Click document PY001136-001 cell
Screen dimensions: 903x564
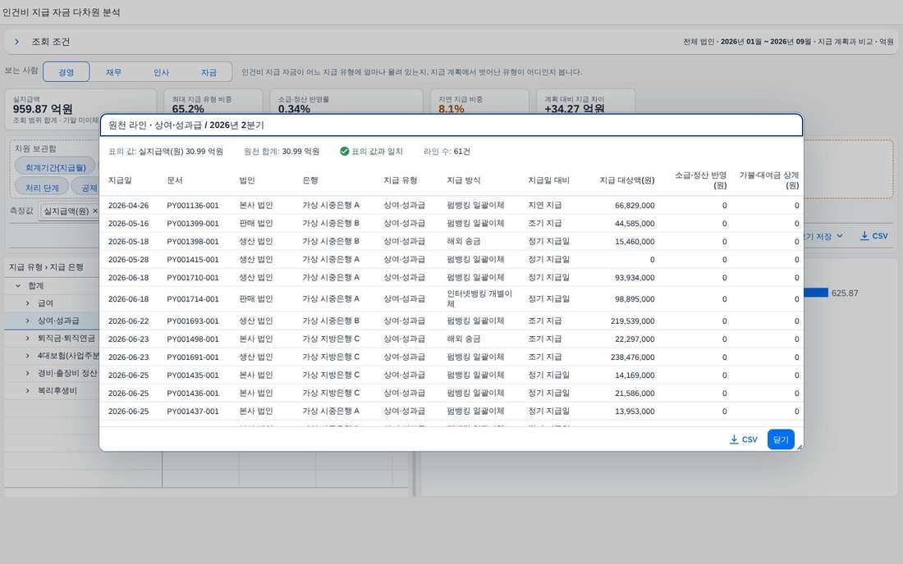click(193, 205)
